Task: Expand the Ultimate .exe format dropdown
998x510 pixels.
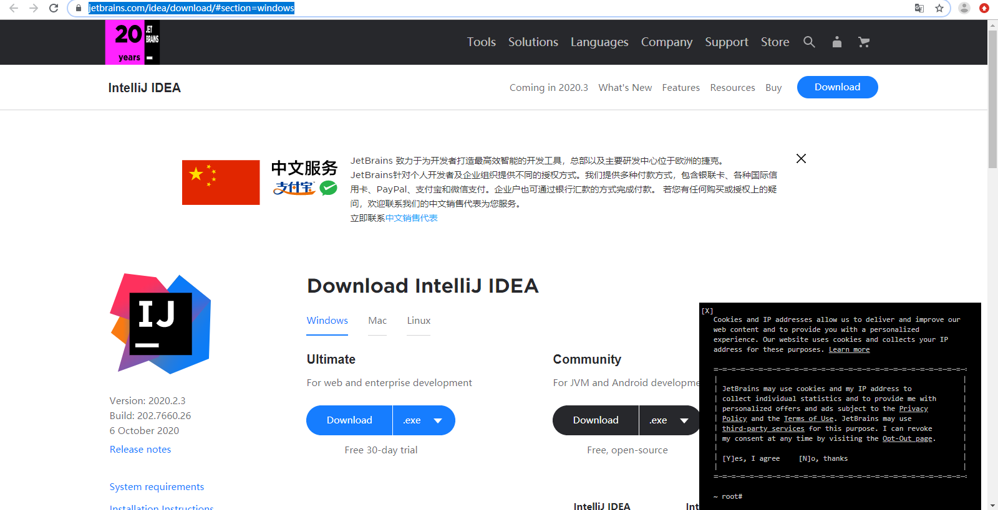Action: (x=425, y=420)
